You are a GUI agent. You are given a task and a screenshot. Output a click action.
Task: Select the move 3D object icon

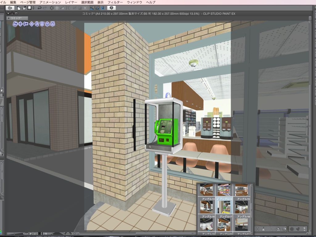(x=31, y=24)
